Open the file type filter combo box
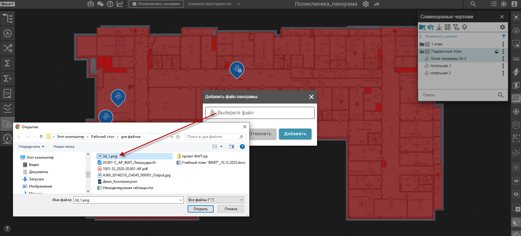Image resolution: width=521 pixels, height=236 pixels. [x=216, y=200]
